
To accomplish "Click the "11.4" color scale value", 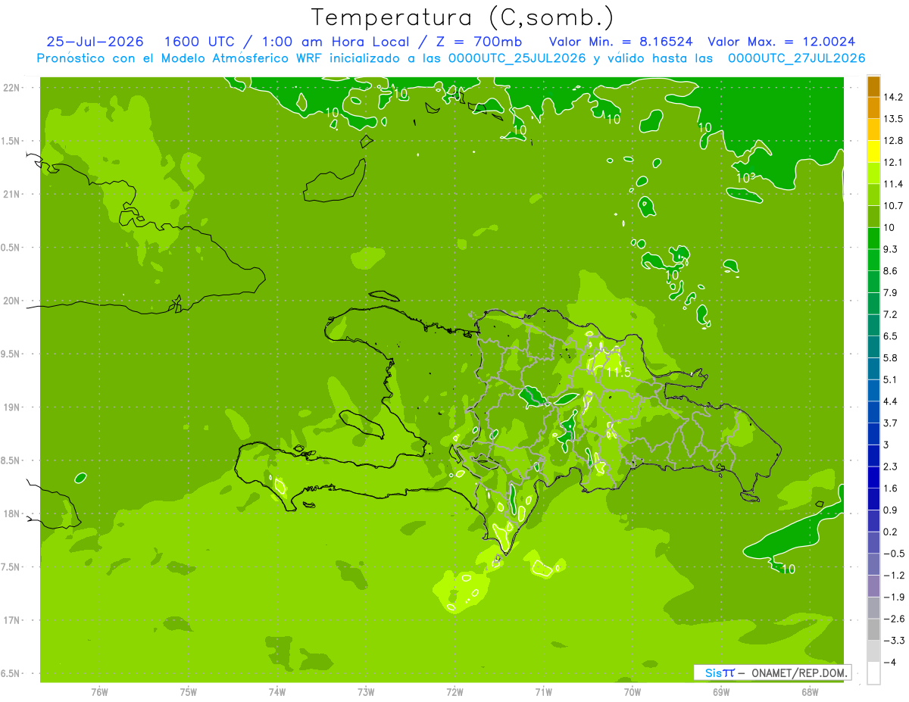I will (894, 184).
